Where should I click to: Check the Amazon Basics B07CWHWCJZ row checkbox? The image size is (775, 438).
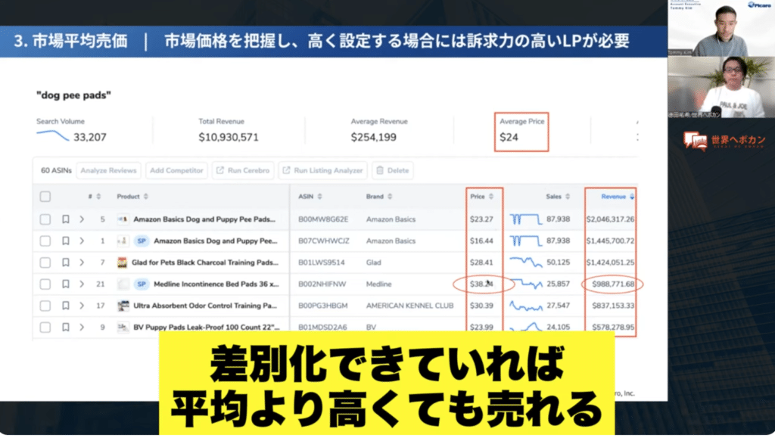coord(45,241)
